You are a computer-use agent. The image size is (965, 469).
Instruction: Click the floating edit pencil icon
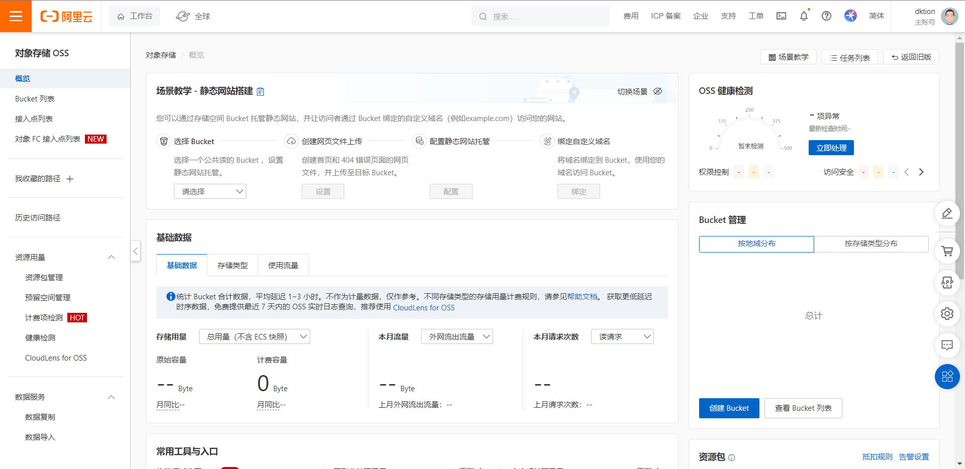coord(947,213)
